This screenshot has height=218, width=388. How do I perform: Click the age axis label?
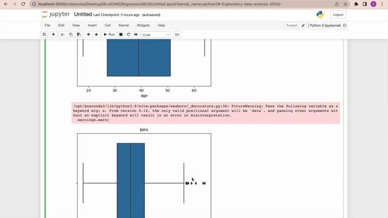pos(144,96)
